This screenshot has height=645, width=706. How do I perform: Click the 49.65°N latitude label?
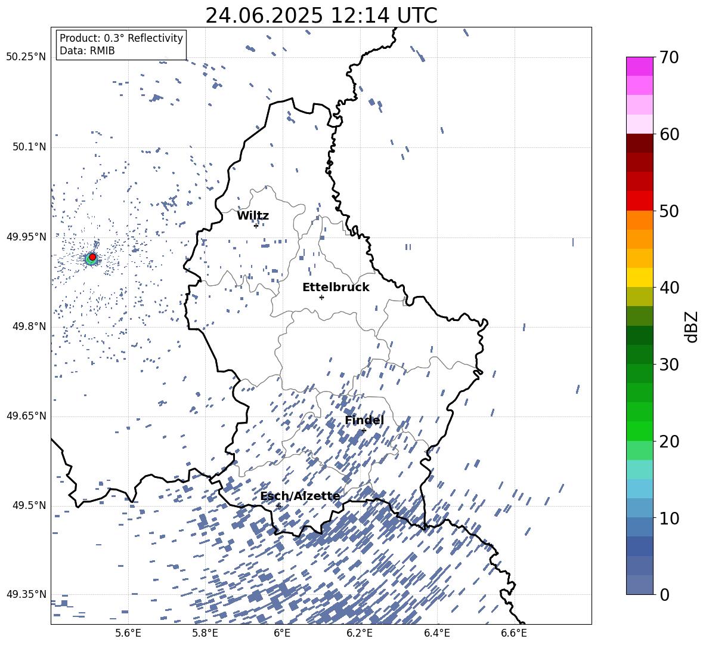(26, 416)
